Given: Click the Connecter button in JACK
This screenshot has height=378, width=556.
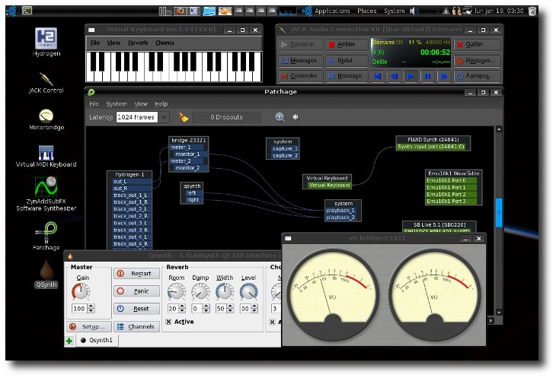Looking at the screenshot, I should 299,76.
